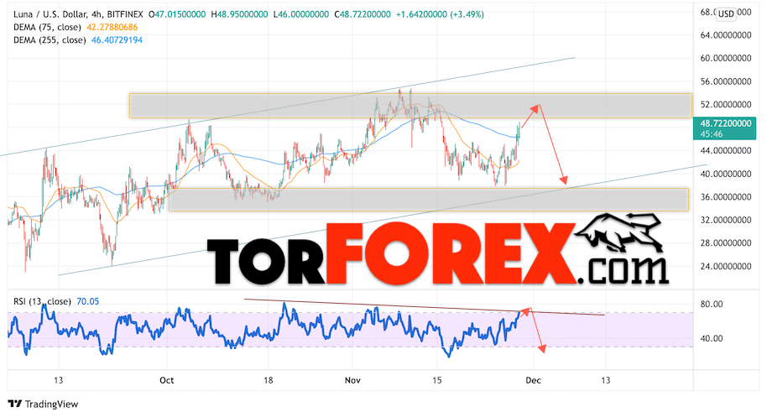767x417 pixels.
Task: Select the DEMA (75, close) indicator label
Action: click(x=47, y=28)
